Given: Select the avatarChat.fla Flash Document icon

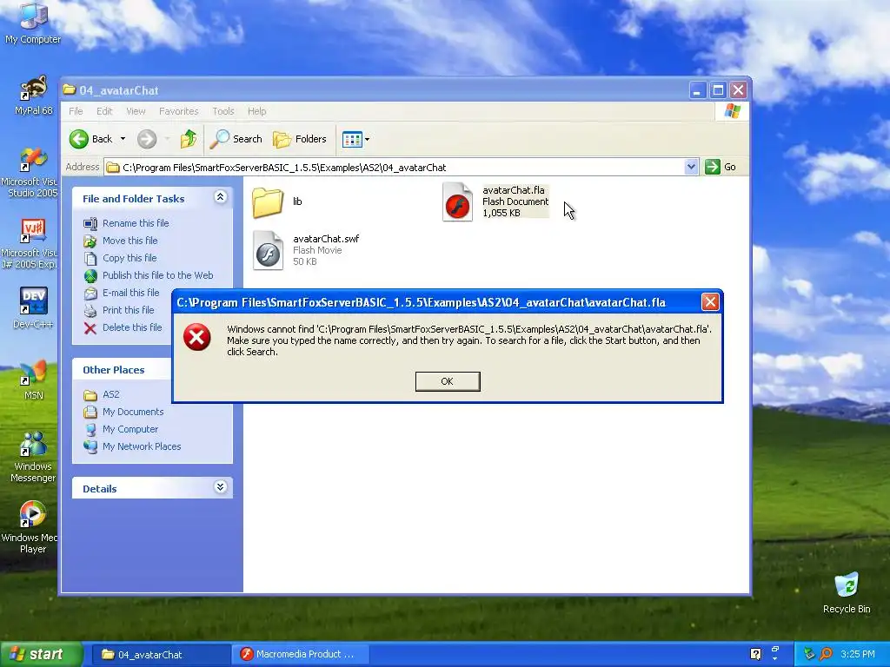Looking at the screenshot, I should (x=457, y=201).
